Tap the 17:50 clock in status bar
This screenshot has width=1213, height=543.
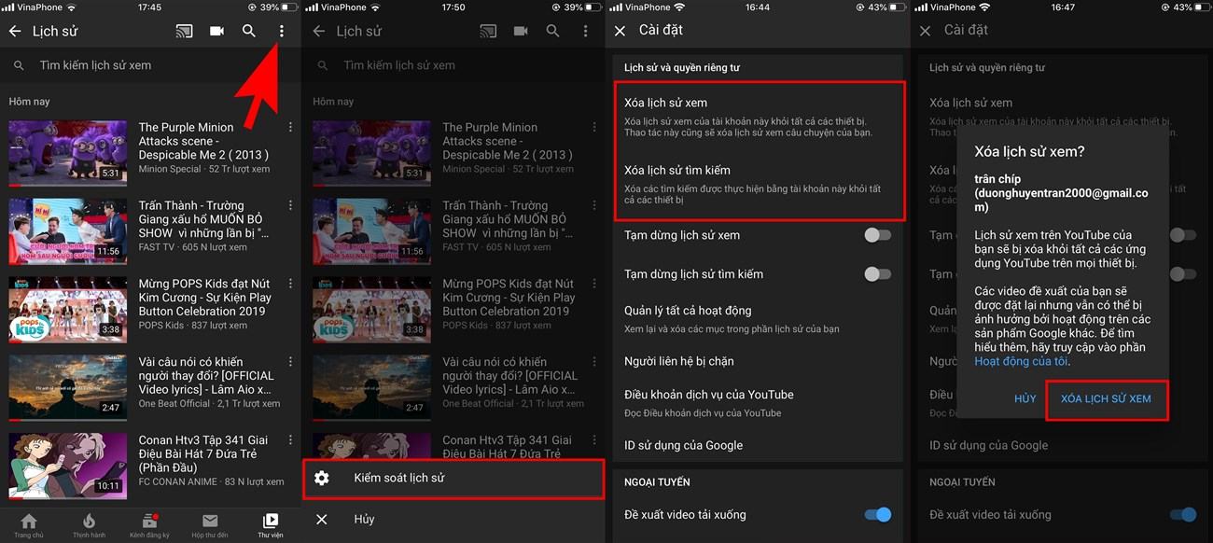(x=453, y=7)
